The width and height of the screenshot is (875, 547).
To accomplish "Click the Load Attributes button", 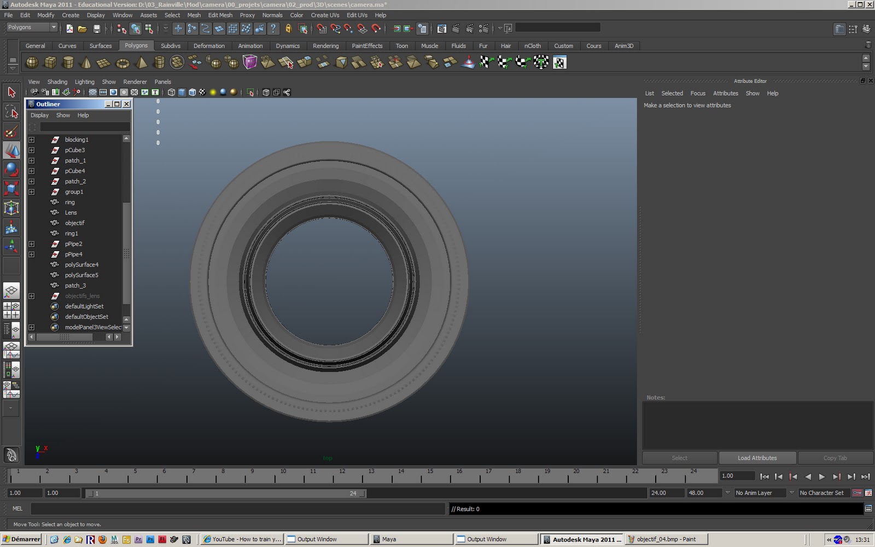I will click(757, 458).
